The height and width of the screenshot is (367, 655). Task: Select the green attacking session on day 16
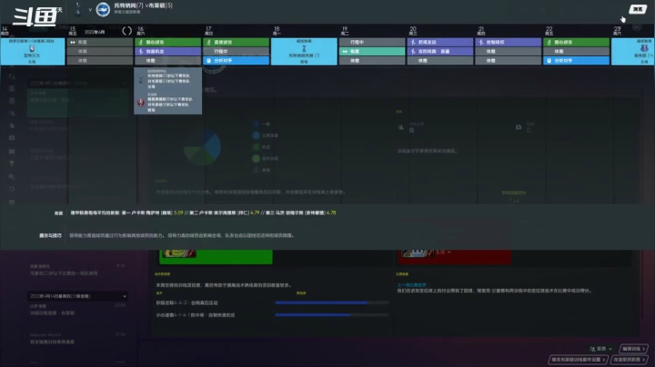tap(168, 42)
